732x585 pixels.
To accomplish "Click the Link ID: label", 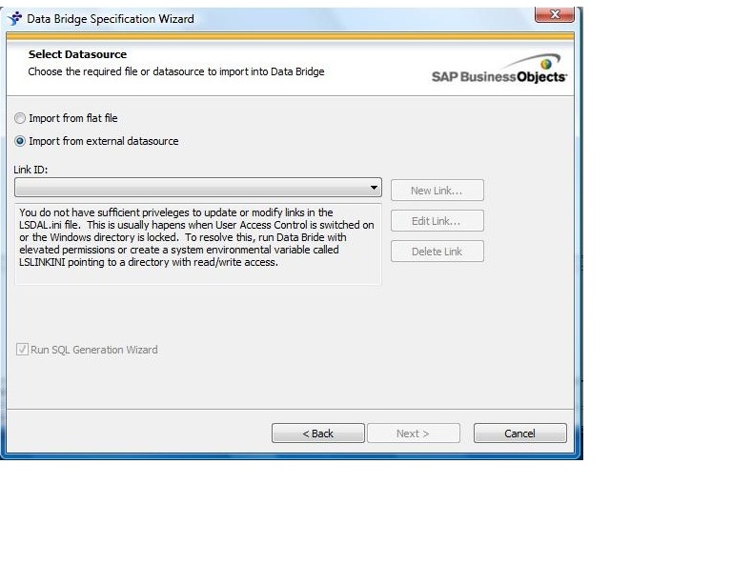I will pyautogui.click(x=30, y=170).
